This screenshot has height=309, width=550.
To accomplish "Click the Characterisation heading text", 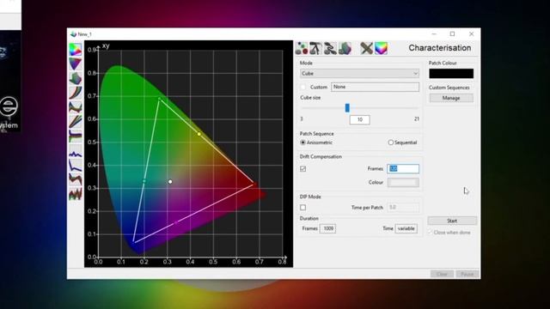I will [x=440, y=48].
